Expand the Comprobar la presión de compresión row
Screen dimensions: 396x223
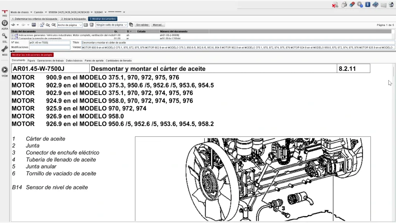(x=13, y=38)
